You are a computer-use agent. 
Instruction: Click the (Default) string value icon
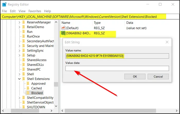coord(63,28)
